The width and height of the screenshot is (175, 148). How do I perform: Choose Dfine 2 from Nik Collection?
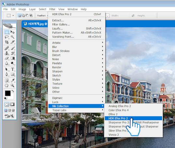(133, 114)
